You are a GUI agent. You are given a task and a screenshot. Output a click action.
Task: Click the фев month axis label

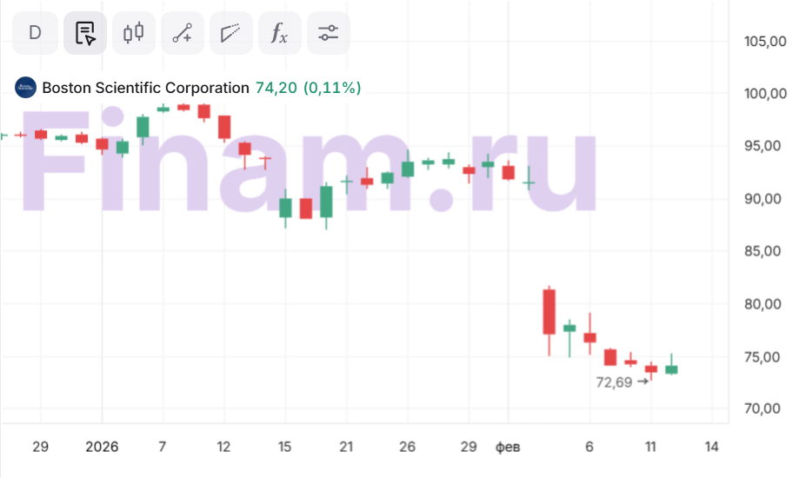508,447
